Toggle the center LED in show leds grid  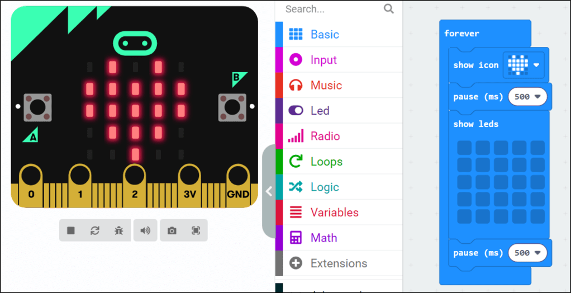click(501, 182)
